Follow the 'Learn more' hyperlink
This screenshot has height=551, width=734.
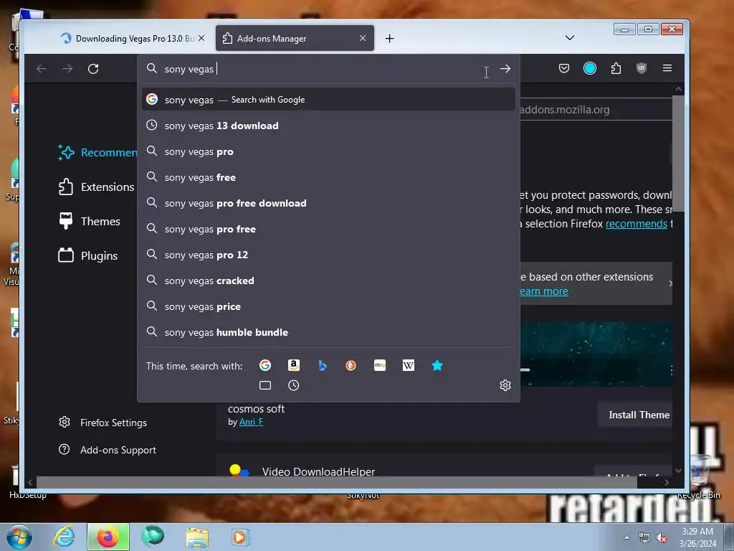click(543, 291)
